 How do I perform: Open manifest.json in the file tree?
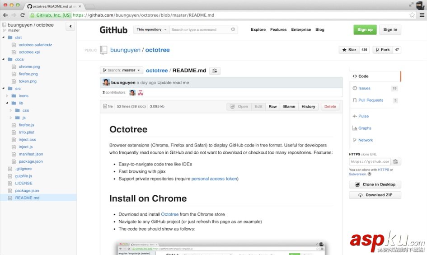[x=31, y=154]
